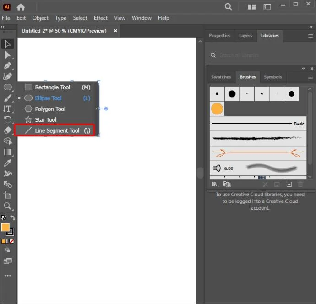Reset to default fill and stroke
The width and height of the screenshot is (316, 304).
[x=3, y=217]
